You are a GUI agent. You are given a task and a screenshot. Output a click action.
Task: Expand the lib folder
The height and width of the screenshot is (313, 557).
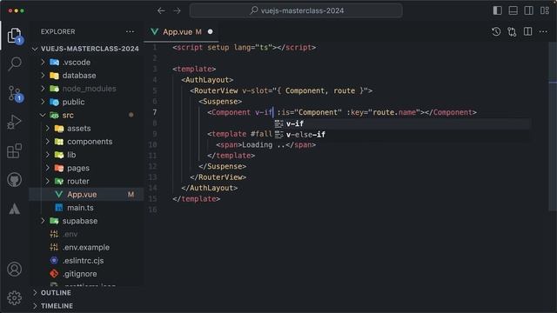tap(86, 155)
